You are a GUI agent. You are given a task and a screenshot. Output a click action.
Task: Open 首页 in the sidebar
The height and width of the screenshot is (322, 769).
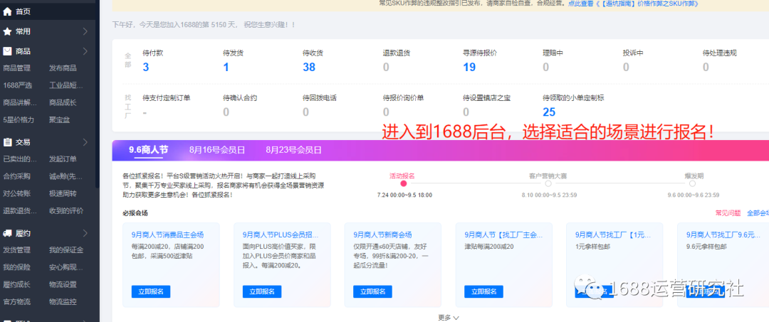[23, 11]
